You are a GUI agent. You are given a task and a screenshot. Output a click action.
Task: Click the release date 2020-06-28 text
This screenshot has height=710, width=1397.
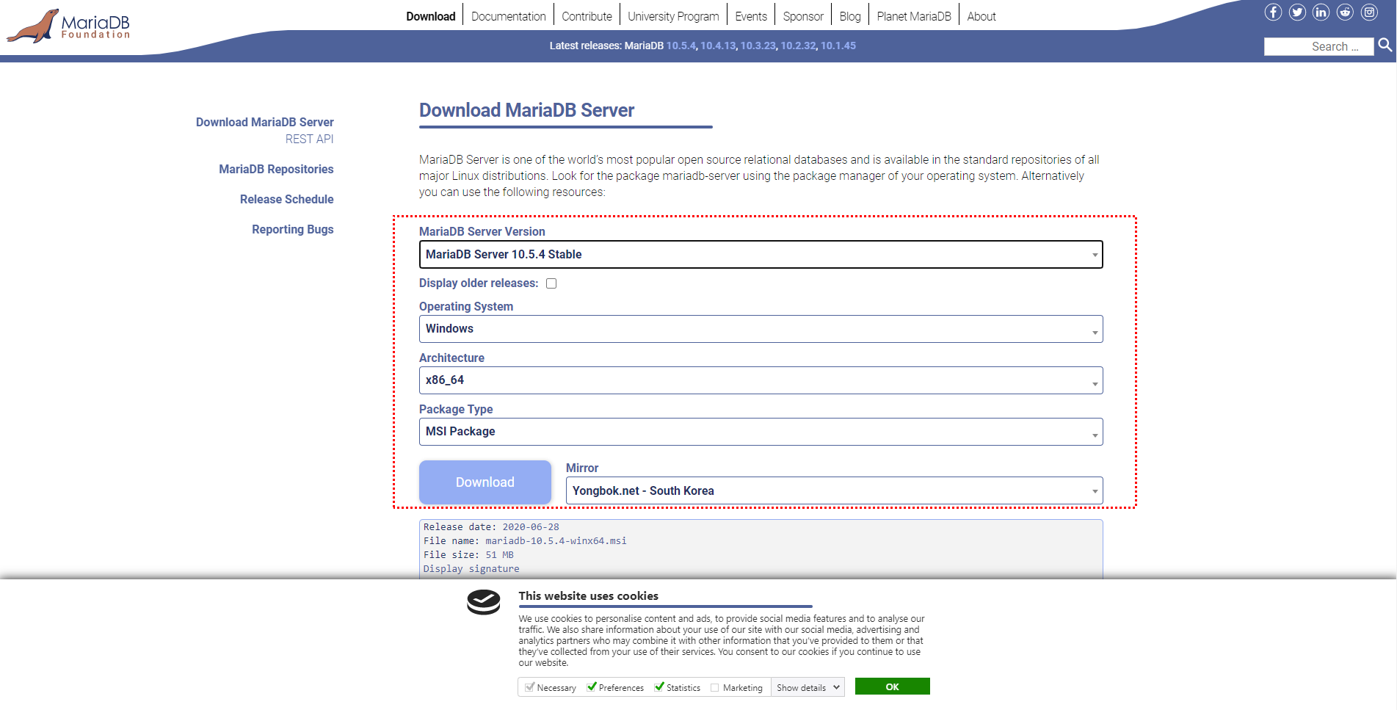pos(531,527)
